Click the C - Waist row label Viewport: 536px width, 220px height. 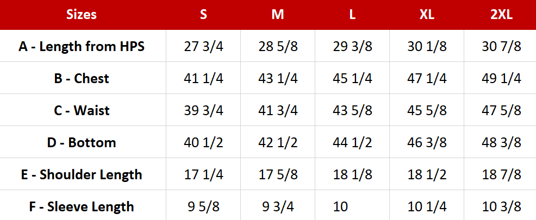tap(82, 110)
